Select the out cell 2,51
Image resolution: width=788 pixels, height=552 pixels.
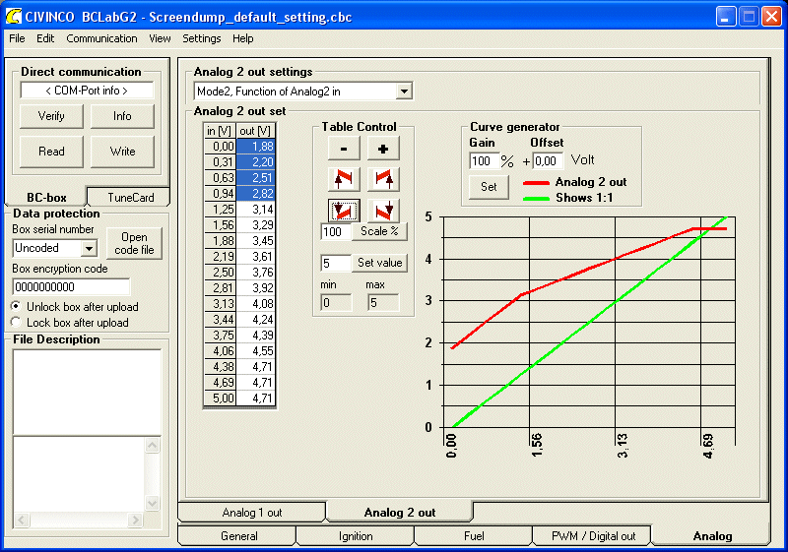(x=256, y=178)
